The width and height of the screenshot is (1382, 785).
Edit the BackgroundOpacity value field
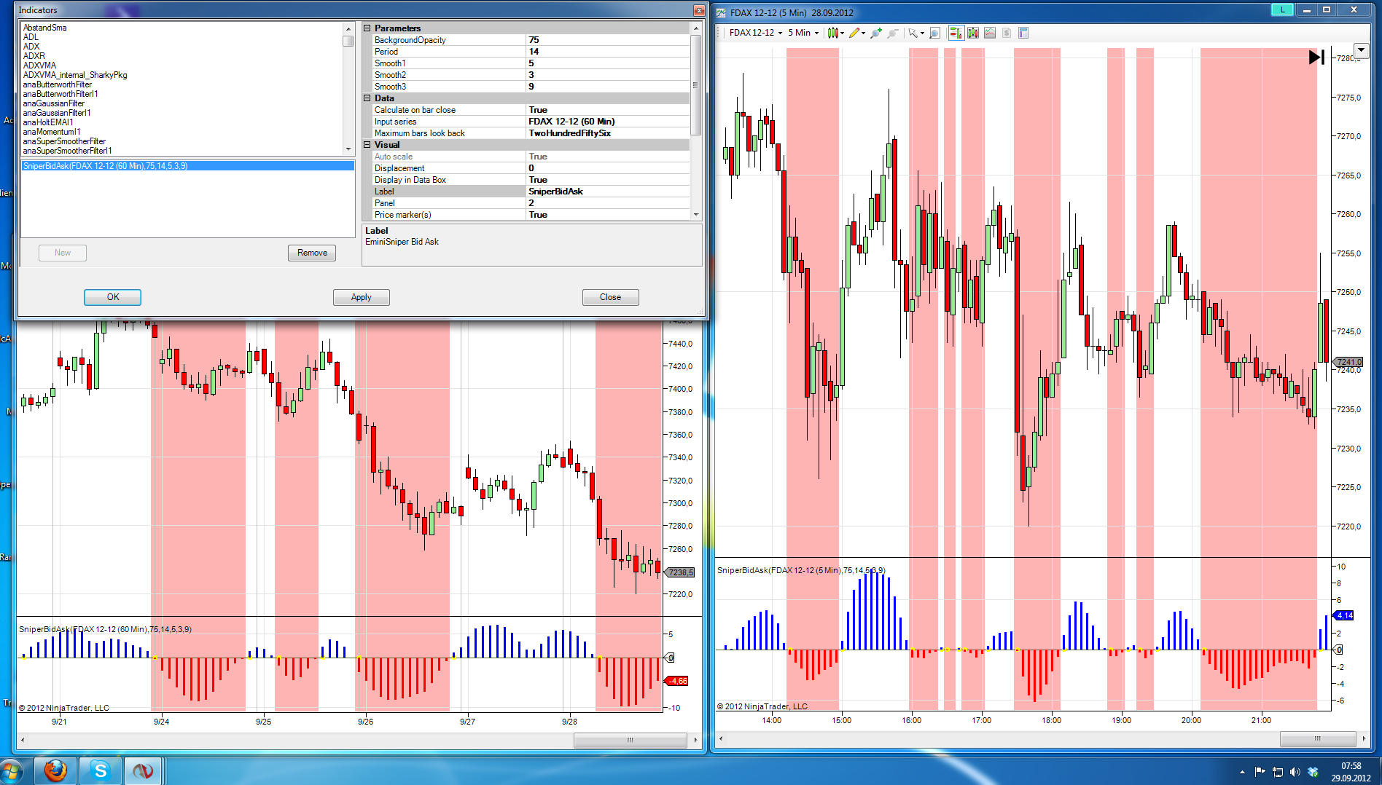pos(607,40)
